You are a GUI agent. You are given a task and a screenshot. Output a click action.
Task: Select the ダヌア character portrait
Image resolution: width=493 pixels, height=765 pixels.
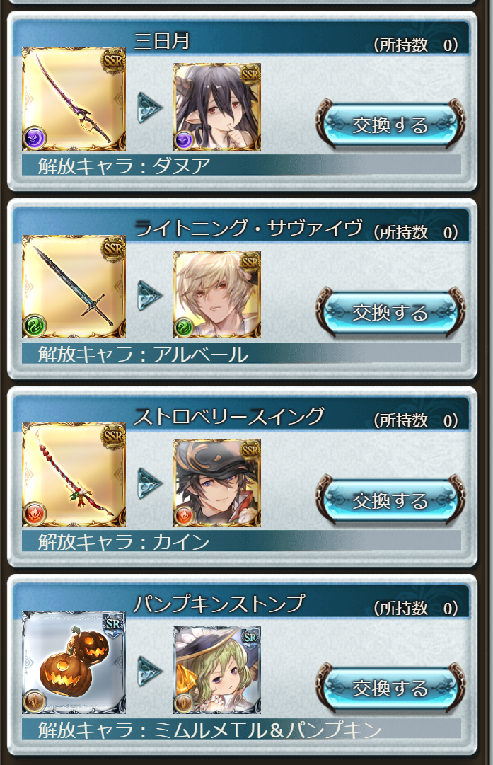pyautogui.click(x=217, y=107)
